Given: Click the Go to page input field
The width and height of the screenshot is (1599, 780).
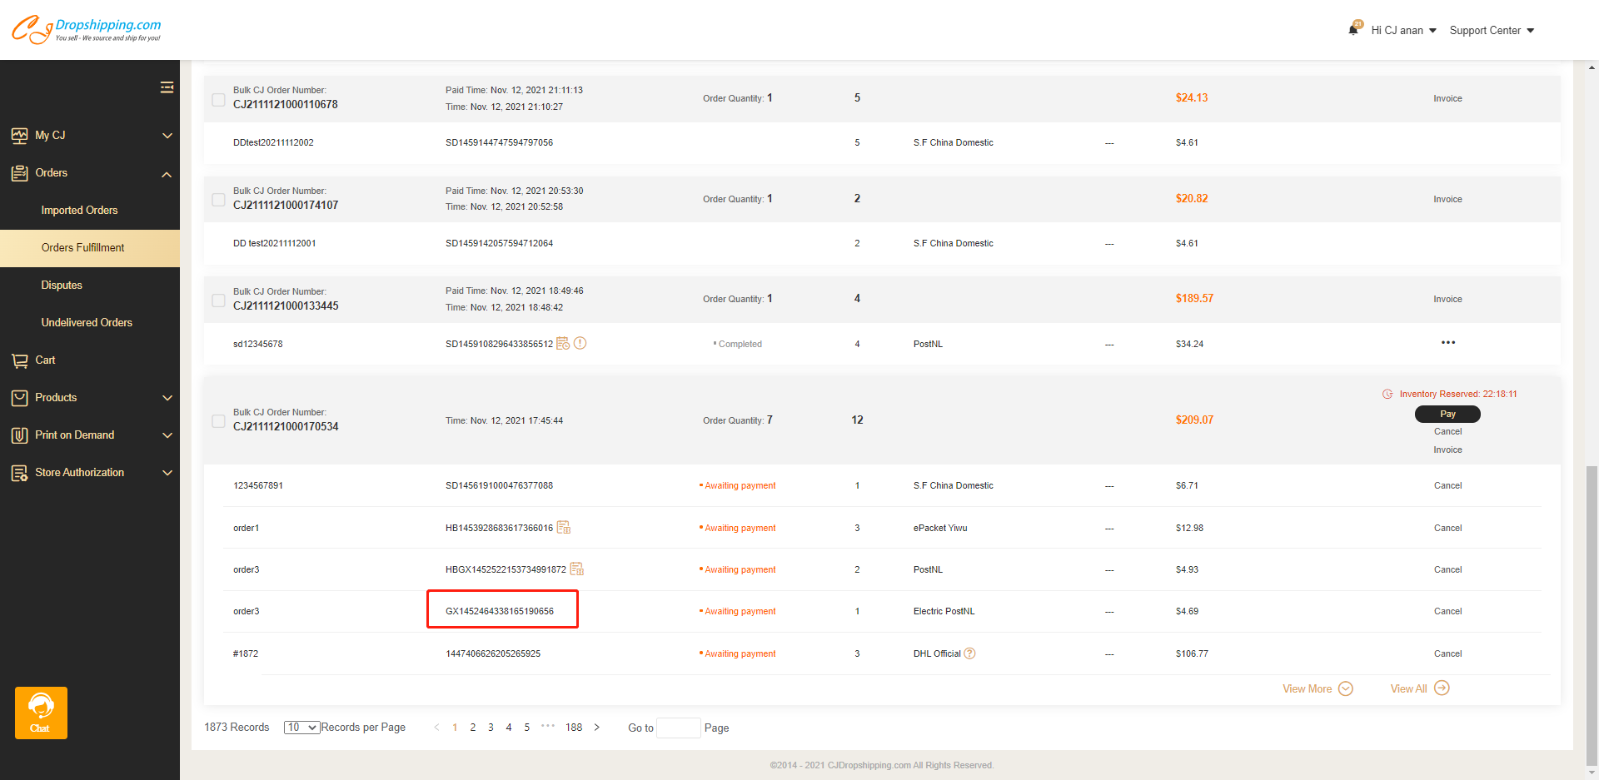Looking at the screenshot, I should (x=678, y=728).
